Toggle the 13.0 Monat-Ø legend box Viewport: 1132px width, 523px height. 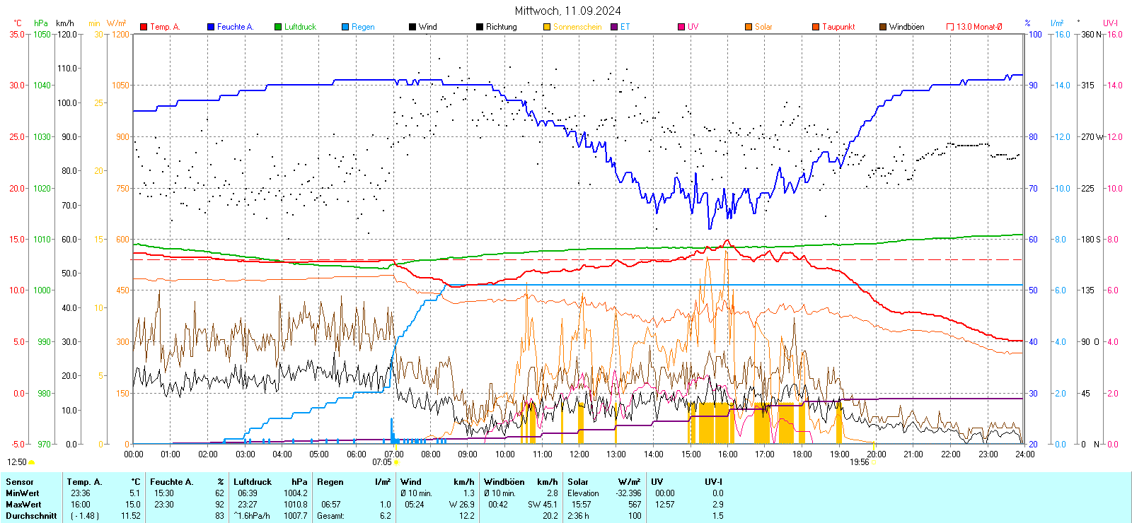950,27
